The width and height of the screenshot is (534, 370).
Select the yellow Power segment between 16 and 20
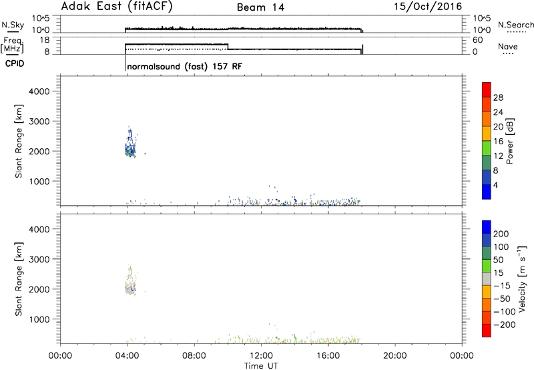click(x=487, y=134)
